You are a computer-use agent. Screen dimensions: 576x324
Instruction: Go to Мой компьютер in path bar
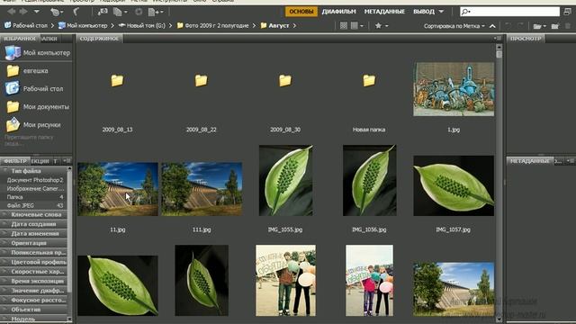(84, 26)
